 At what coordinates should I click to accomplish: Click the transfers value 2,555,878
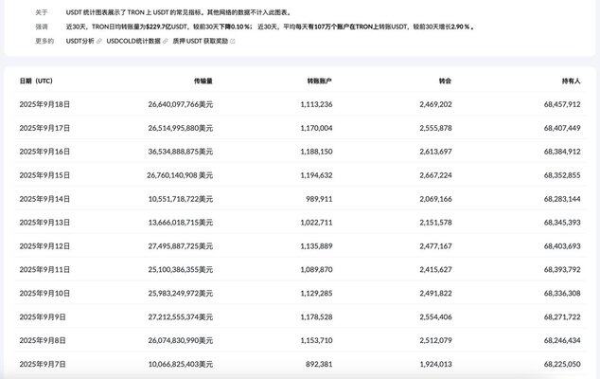click(435, 128)
